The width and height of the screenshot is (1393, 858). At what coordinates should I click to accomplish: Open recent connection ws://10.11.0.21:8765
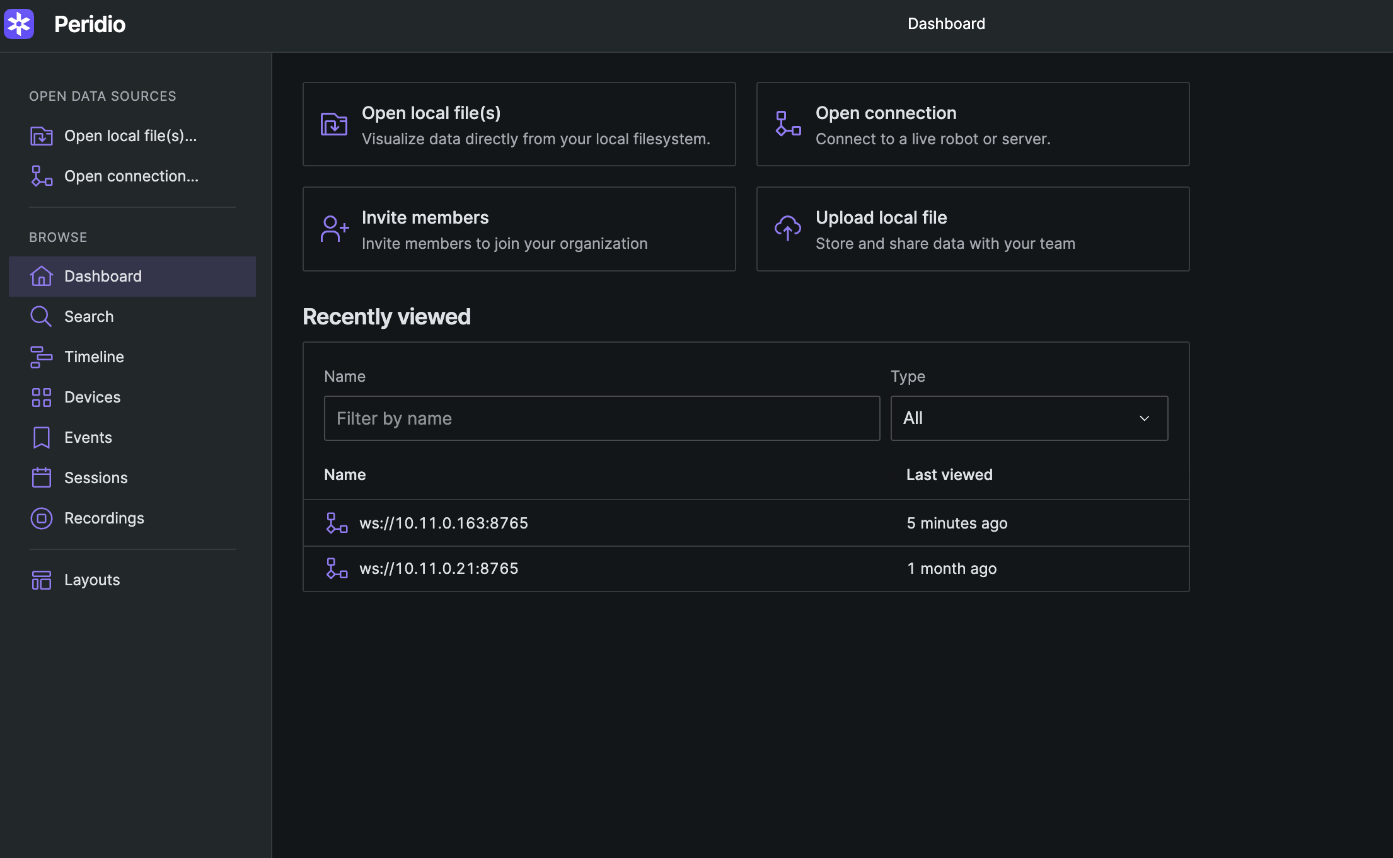(x=439, y=568)
